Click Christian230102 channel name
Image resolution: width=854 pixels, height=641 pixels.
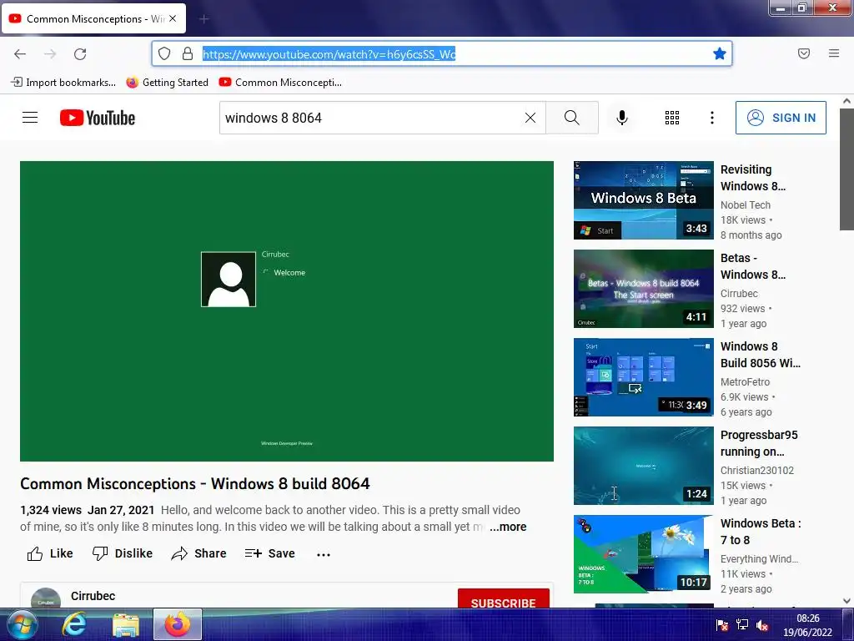[757, 471]
